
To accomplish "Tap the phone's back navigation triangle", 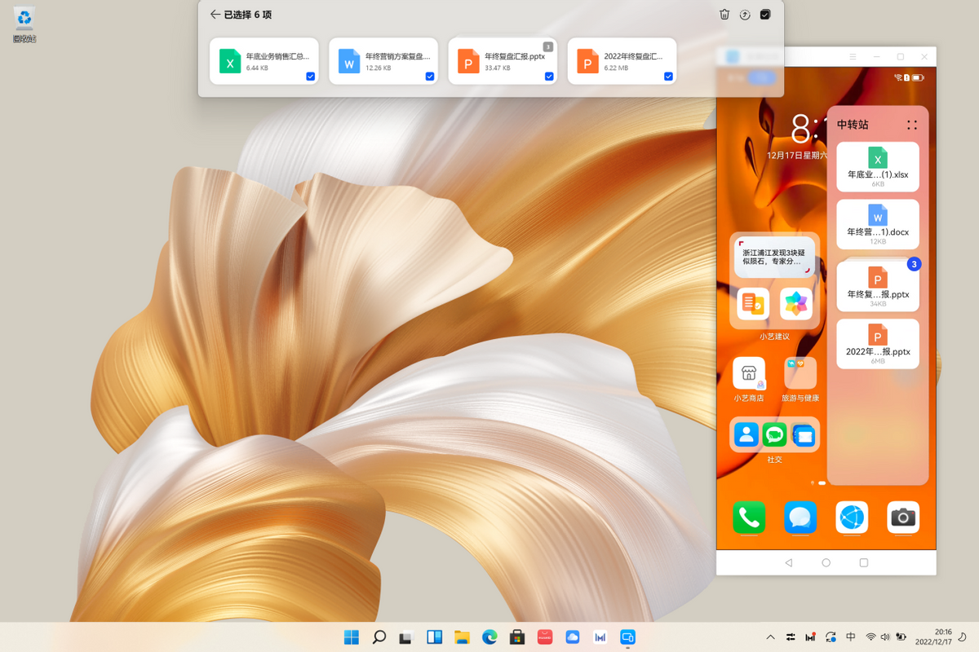I will 788,563.
